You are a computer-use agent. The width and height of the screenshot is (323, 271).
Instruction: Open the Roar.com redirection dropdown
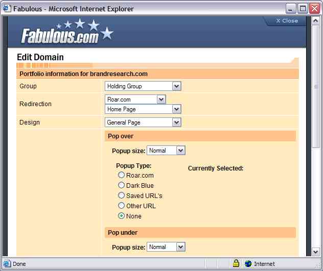point(135,100)
